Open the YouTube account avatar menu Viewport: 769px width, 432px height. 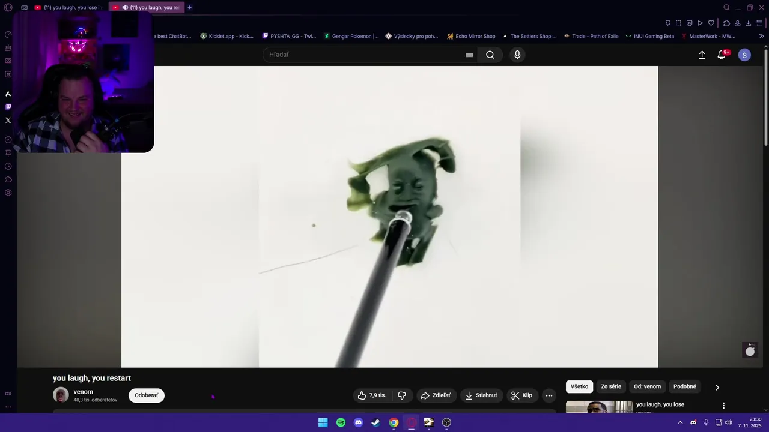(x=744, y=55)
